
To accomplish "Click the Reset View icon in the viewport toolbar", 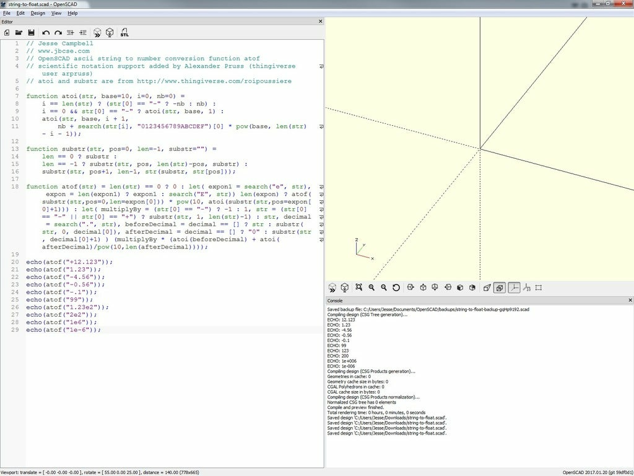I will tap(395, 287).
